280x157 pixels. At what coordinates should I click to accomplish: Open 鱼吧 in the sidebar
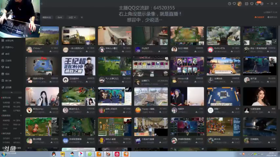point(6,54)
